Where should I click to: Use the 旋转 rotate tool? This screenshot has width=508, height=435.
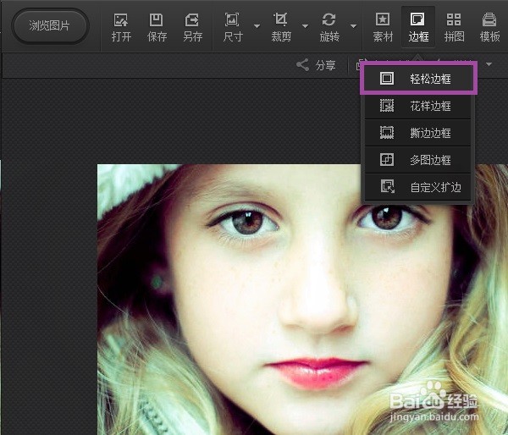(x=329, y=28)
